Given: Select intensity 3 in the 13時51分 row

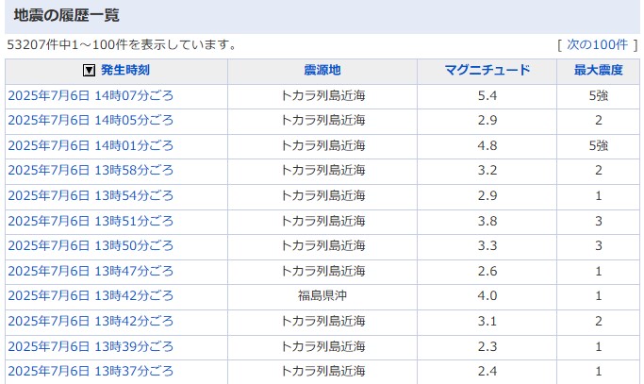Looking at the screenshot, I should (599, 221).
